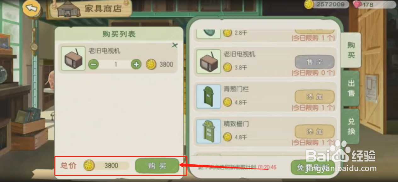Click the sold-out 售空 button
The width and height of the screenshot is (398, 182).
tap(314, 62)
